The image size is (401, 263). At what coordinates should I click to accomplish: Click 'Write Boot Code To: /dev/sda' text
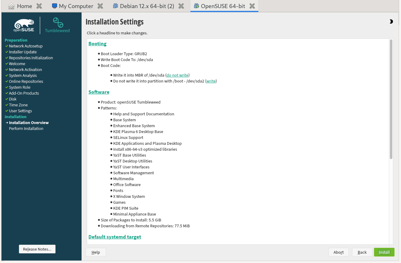[x=127, y=60]
